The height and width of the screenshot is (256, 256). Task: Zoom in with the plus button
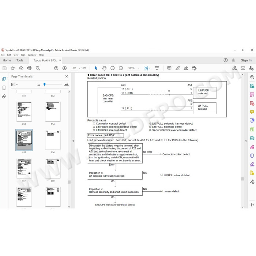[121, 68]
